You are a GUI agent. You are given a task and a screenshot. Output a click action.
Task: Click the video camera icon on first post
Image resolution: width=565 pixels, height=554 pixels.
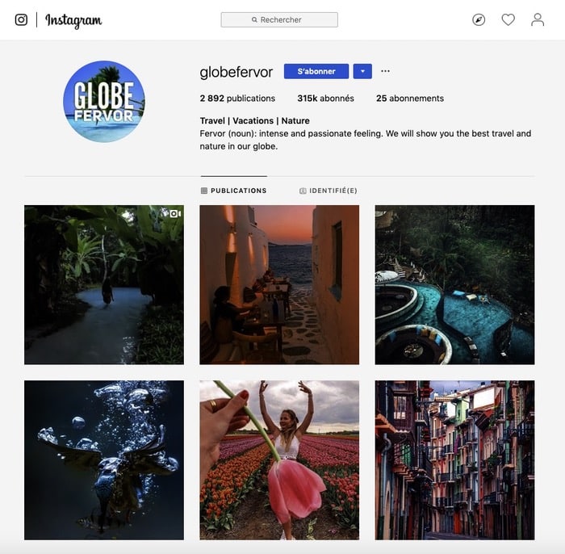pos(175,214)
